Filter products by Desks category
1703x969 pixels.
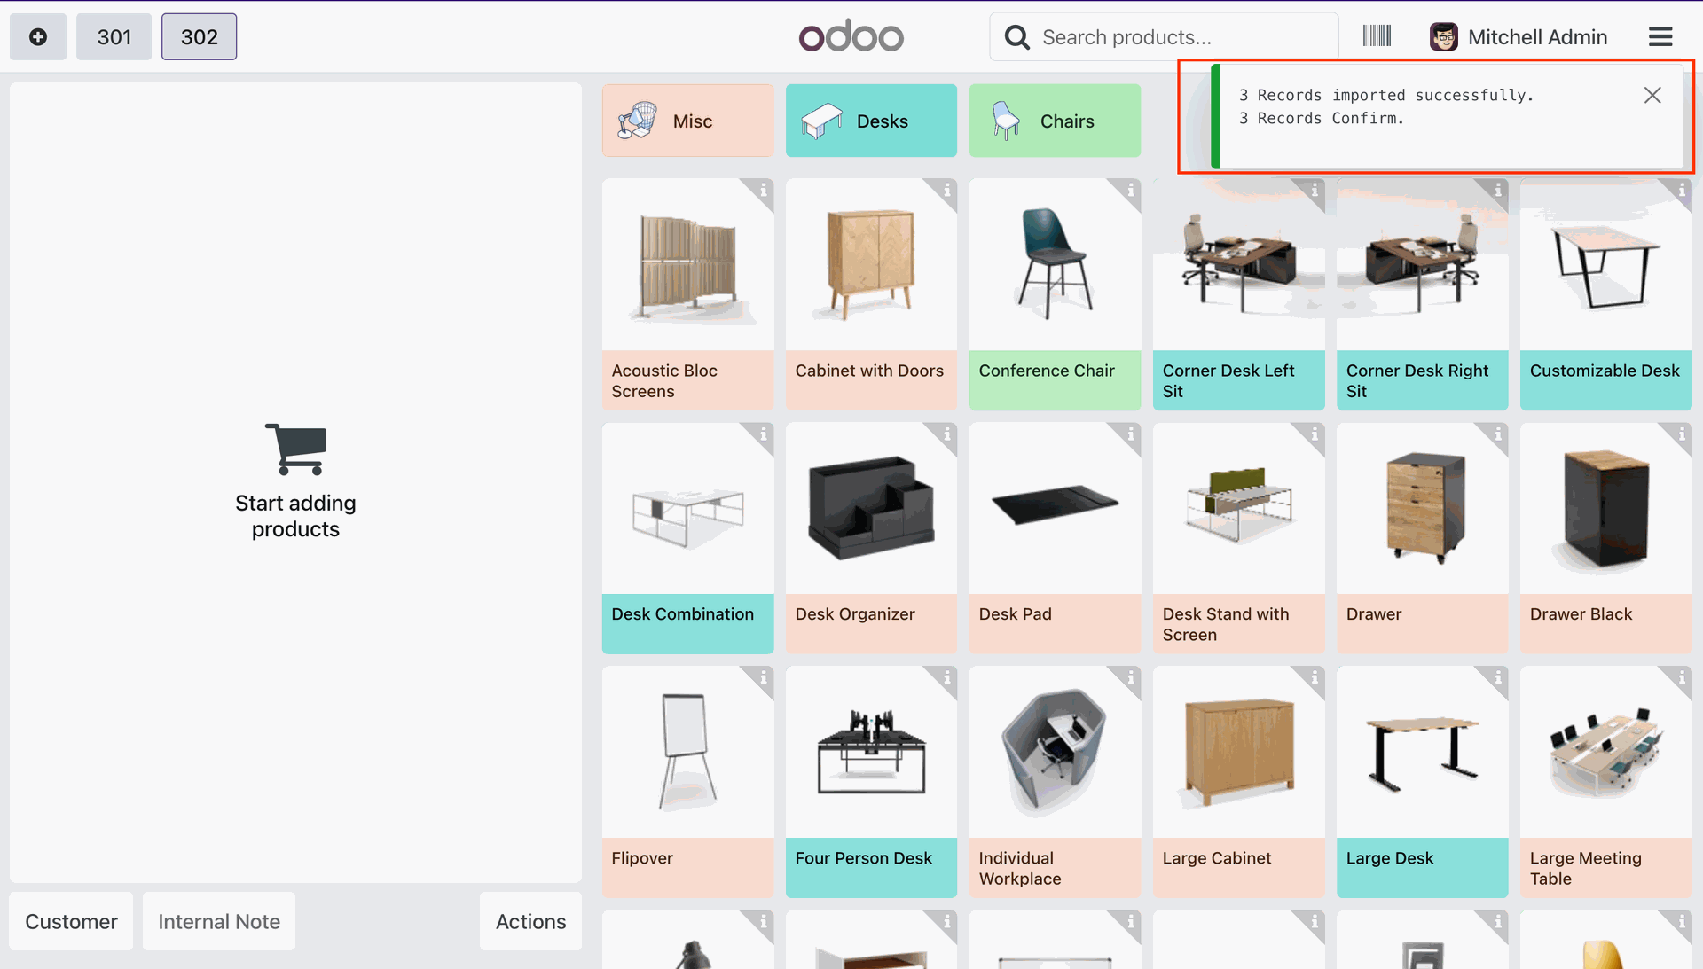coord(871,121)
